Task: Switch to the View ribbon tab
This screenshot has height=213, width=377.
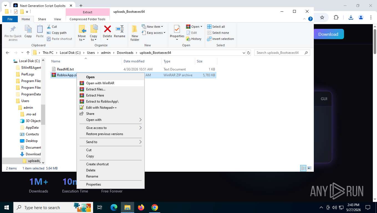Action: [x=57, y=19]
